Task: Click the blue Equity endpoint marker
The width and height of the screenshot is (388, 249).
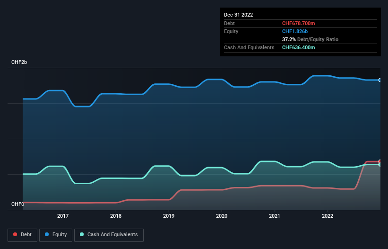Action: coord(380,80)
